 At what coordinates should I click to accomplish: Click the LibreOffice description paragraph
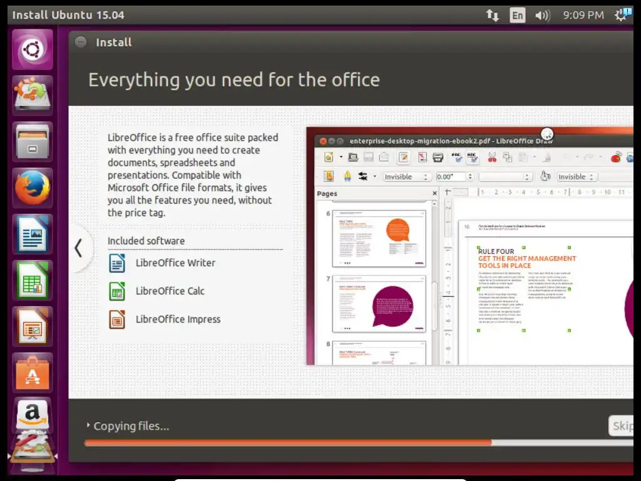[193, 175]
